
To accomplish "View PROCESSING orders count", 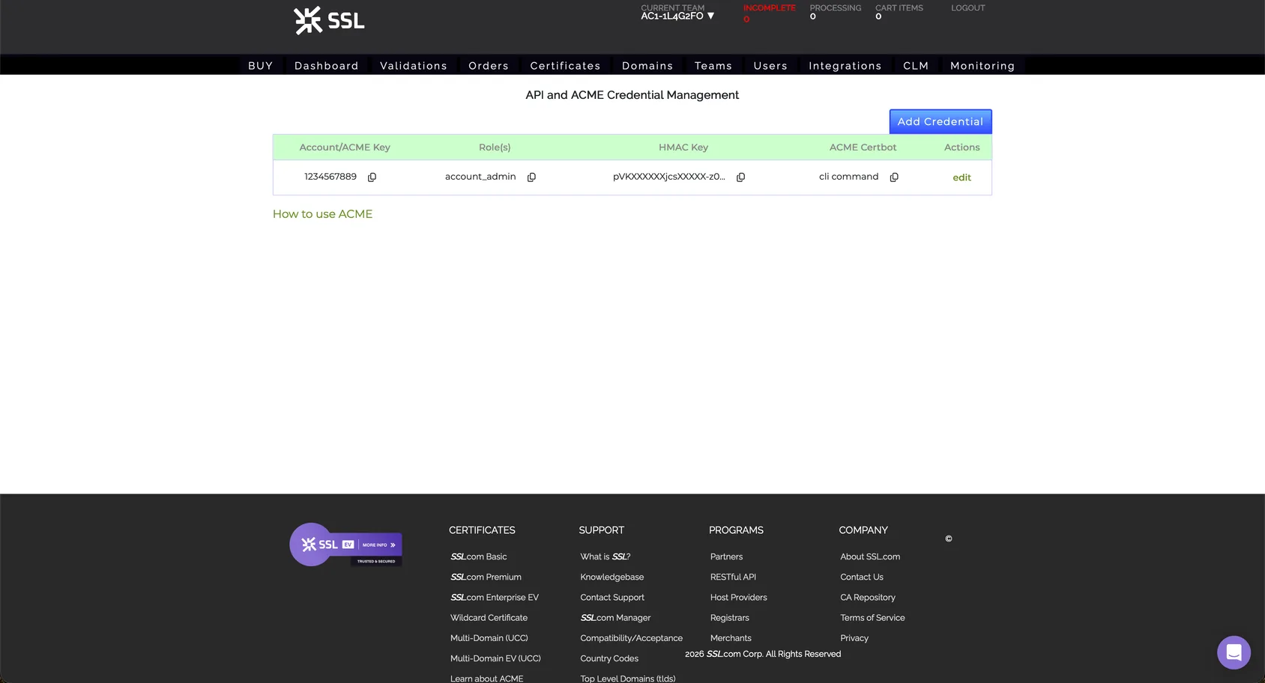I will 836,12.
